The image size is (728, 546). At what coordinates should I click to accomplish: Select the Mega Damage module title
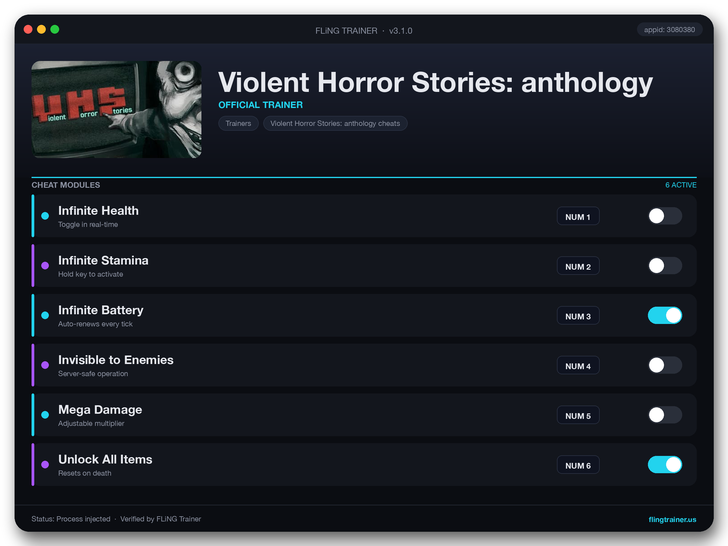tap(100, 410)
